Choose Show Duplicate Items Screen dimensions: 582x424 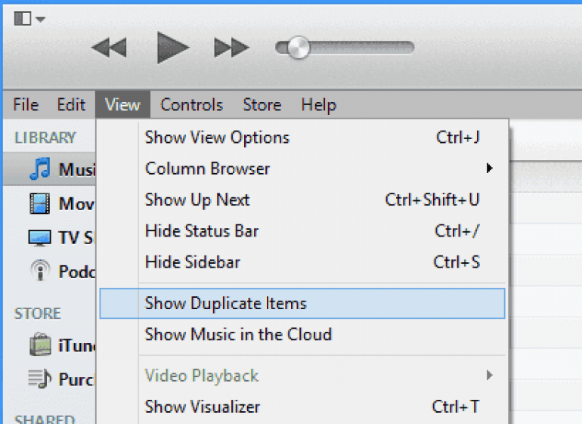pyautogui.click(x=303, y=303)
